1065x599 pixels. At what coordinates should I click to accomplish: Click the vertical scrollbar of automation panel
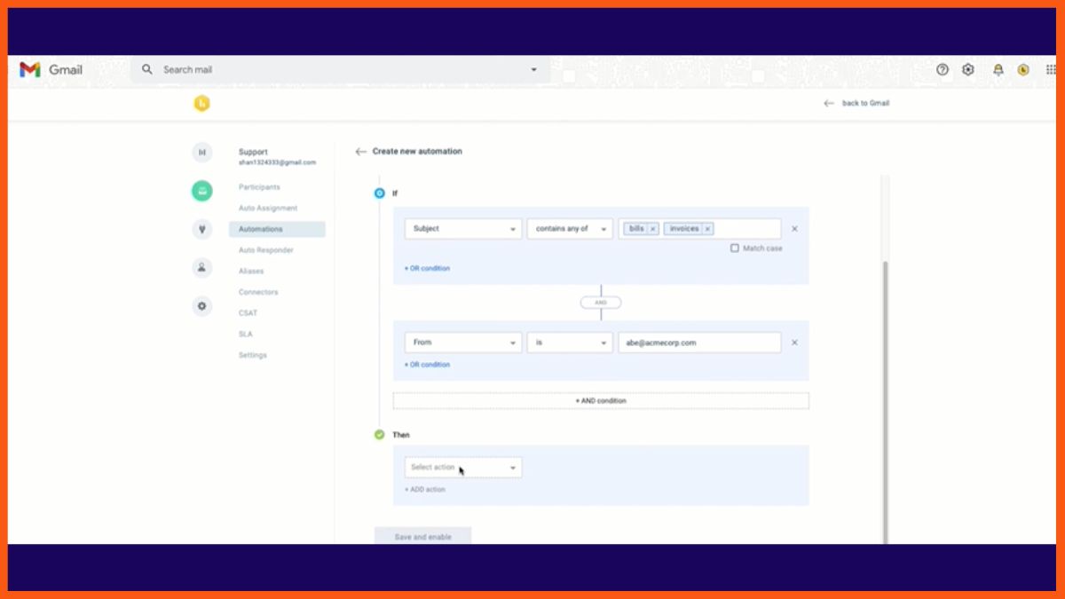coord(884,399)
